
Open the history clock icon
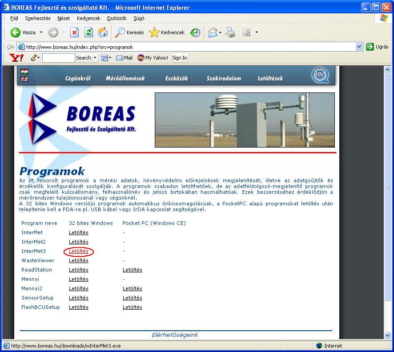[195, 32]
